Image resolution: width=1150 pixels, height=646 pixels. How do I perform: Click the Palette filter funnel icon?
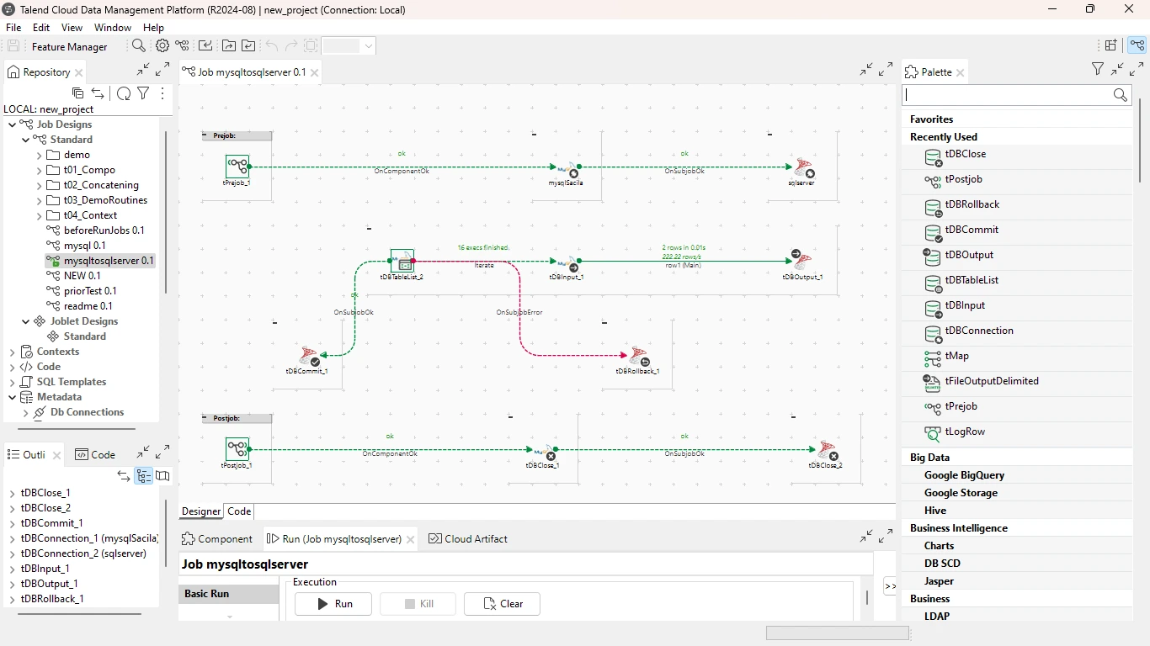coord(1098,69)
